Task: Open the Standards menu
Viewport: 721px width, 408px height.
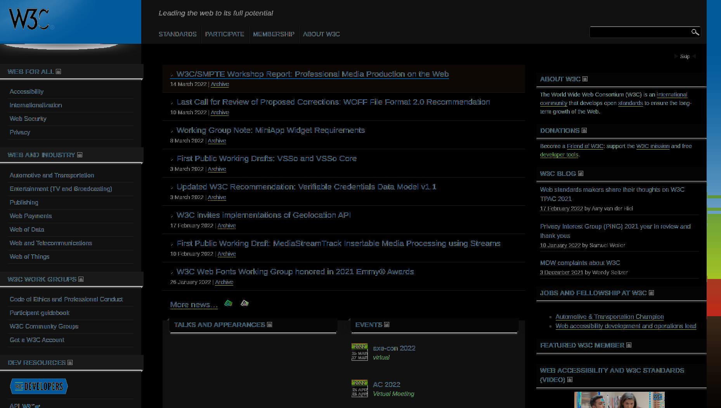Action: [x=178, y=34]
